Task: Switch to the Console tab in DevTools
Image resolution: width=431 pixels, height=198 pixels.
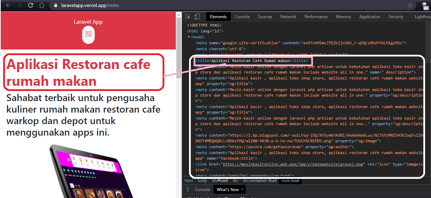Action: 242,16
